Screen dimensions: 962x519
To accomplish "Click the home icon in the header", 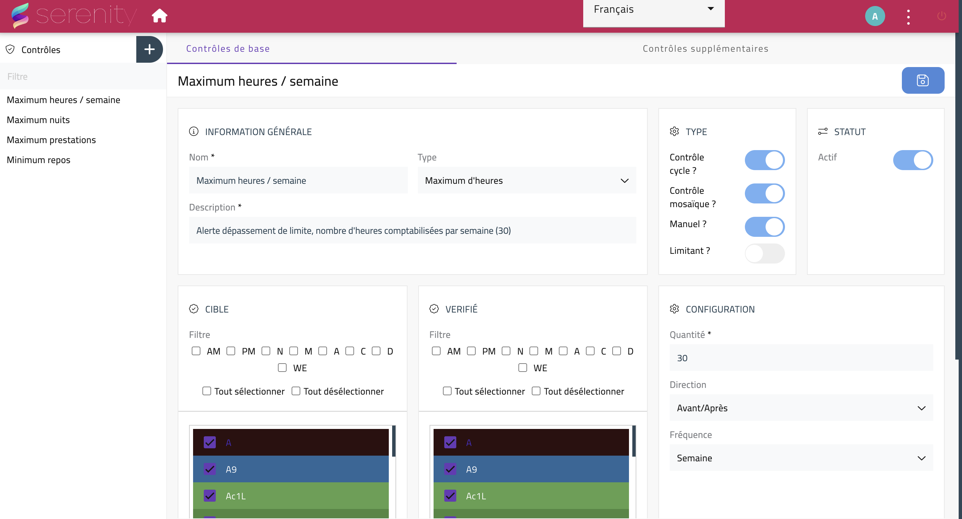I will click(x=159, y=16).
